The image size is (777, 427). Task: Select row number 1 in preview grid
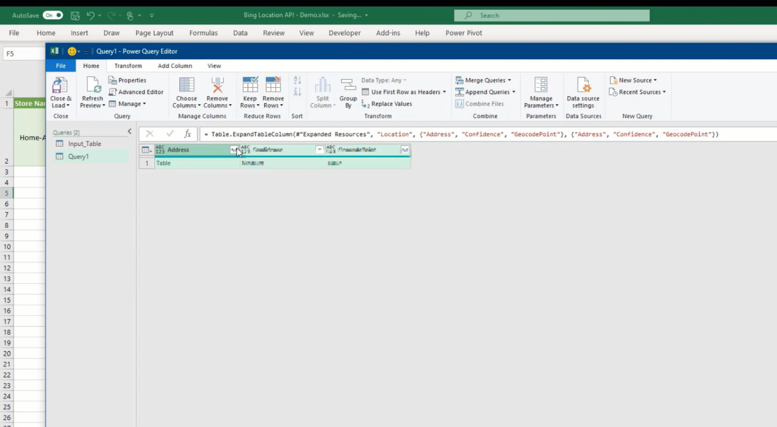pos(147,163)
